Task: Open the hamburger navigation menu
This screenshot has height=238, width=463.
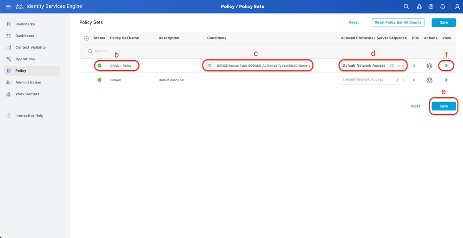Action: pyautogui.click(x=8, y=6)
